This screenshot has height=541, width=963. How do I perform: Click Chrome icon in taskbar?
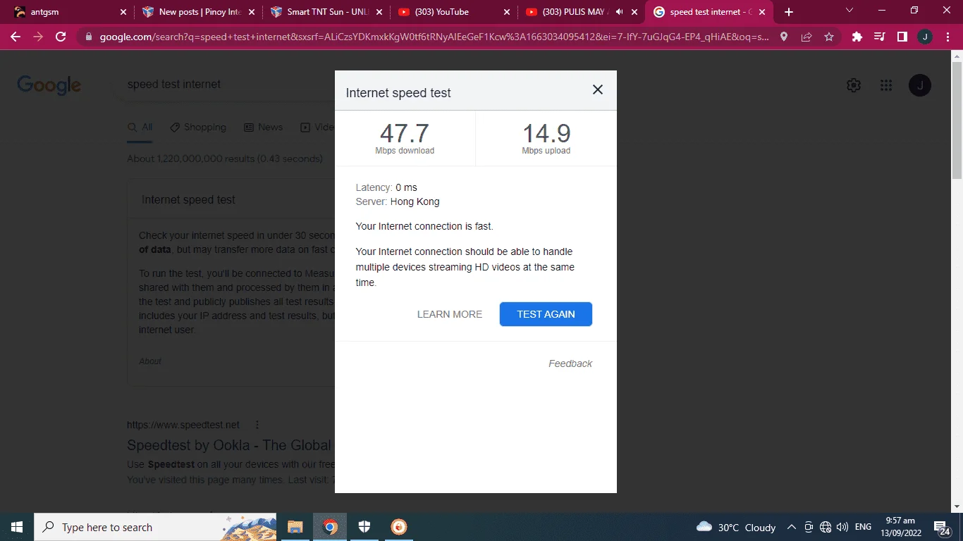click(x=330, y=527)
